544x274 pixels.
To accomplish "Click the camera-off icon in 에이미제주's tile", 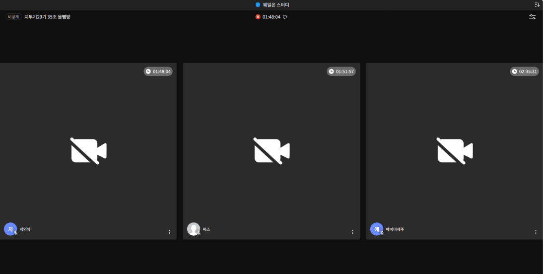I will (x=455, y=151).
